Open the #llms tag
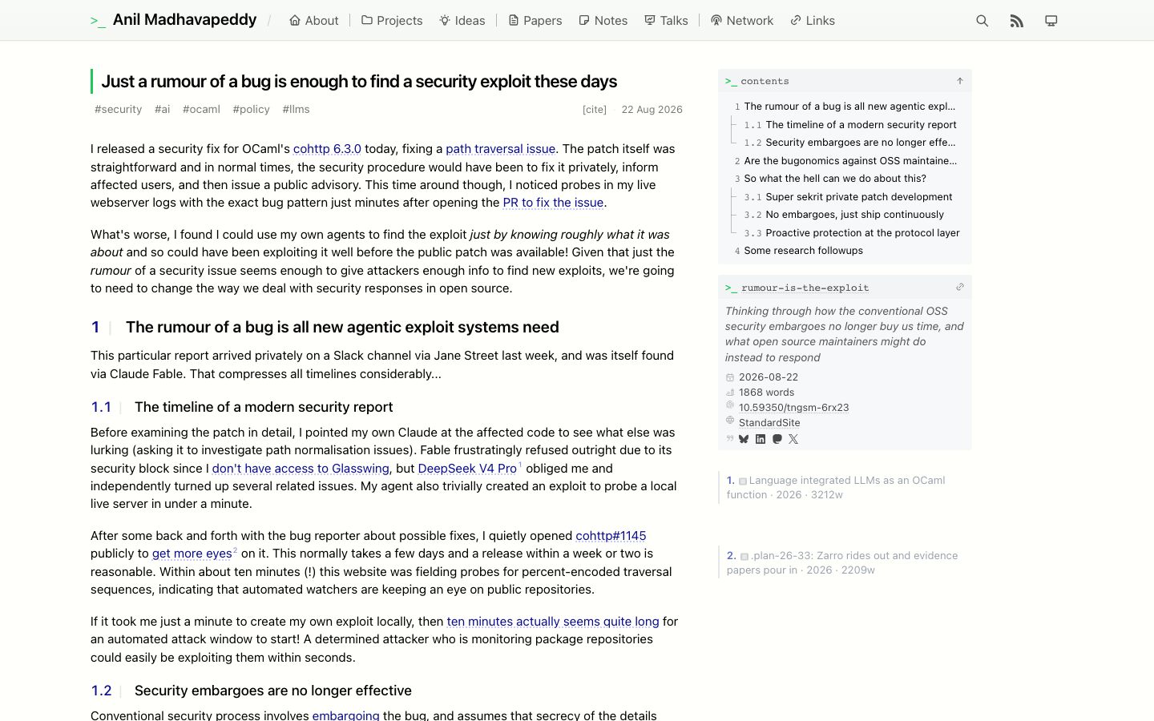Image resolution: width=1154 pixels, height=721 pixels. 297,109
